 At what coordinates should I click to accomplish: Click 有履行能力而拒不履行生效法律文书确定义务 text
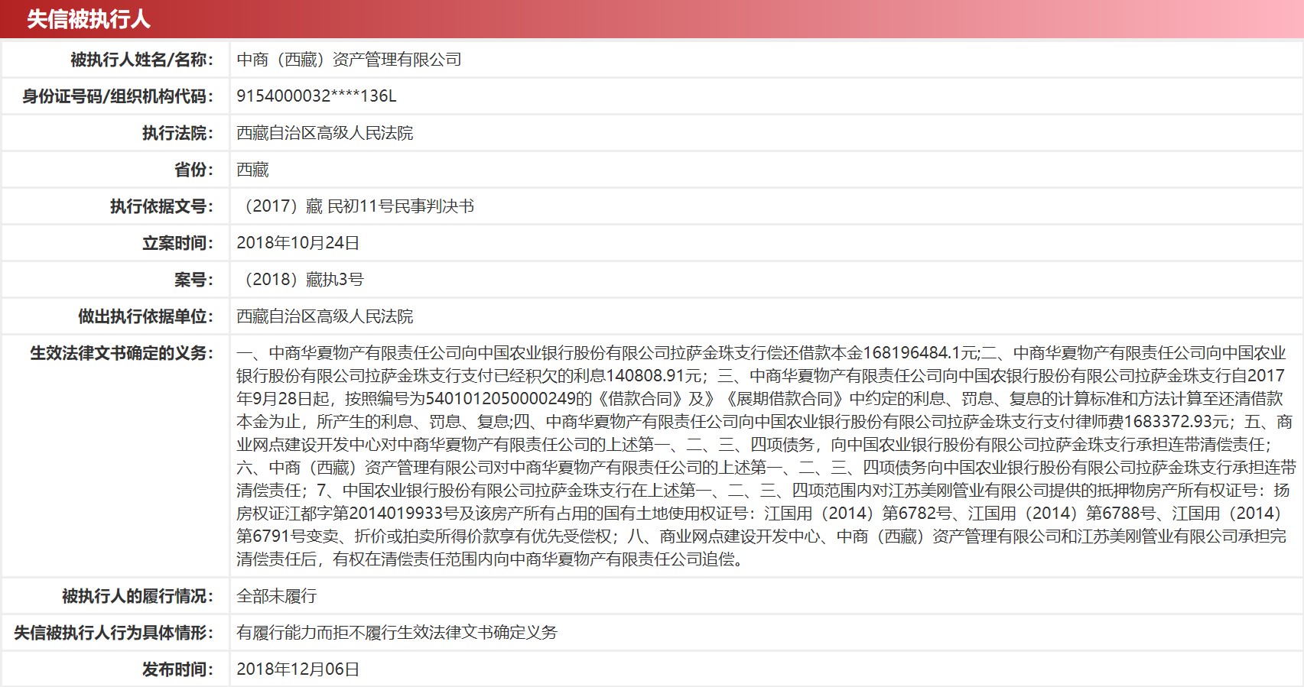pyautogui.click(x=397, y=633)
